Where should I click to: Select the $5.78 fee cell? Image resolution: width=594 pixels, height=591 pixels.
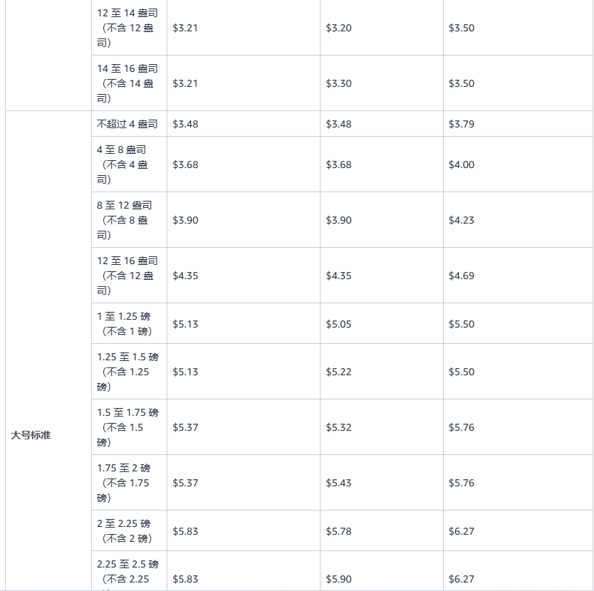(339, 531)
